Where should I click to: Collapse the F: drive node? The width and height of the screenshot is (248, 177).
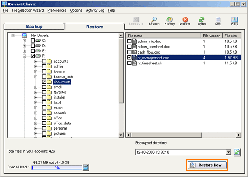click(24, 56)
